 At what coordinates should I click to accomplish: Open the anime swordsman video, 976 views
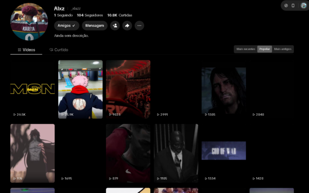[32, 153]
